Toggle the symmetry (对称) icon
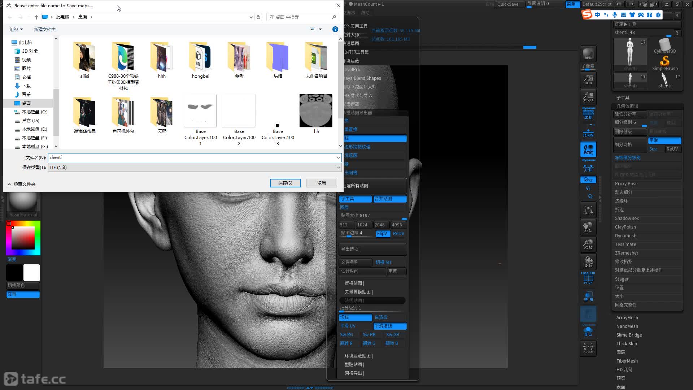Screen dimensions: 693x390 [588, 166]
